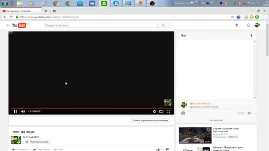The width and height of the screenshot is (269, 151).
Task: Open video settings gear in player
Action: pos(154,112)
